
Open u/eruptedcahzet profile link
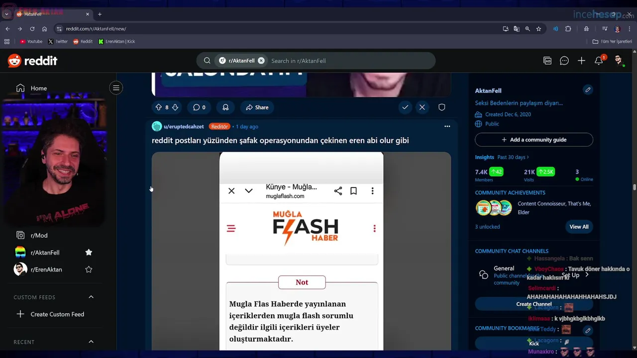(184, 126)
